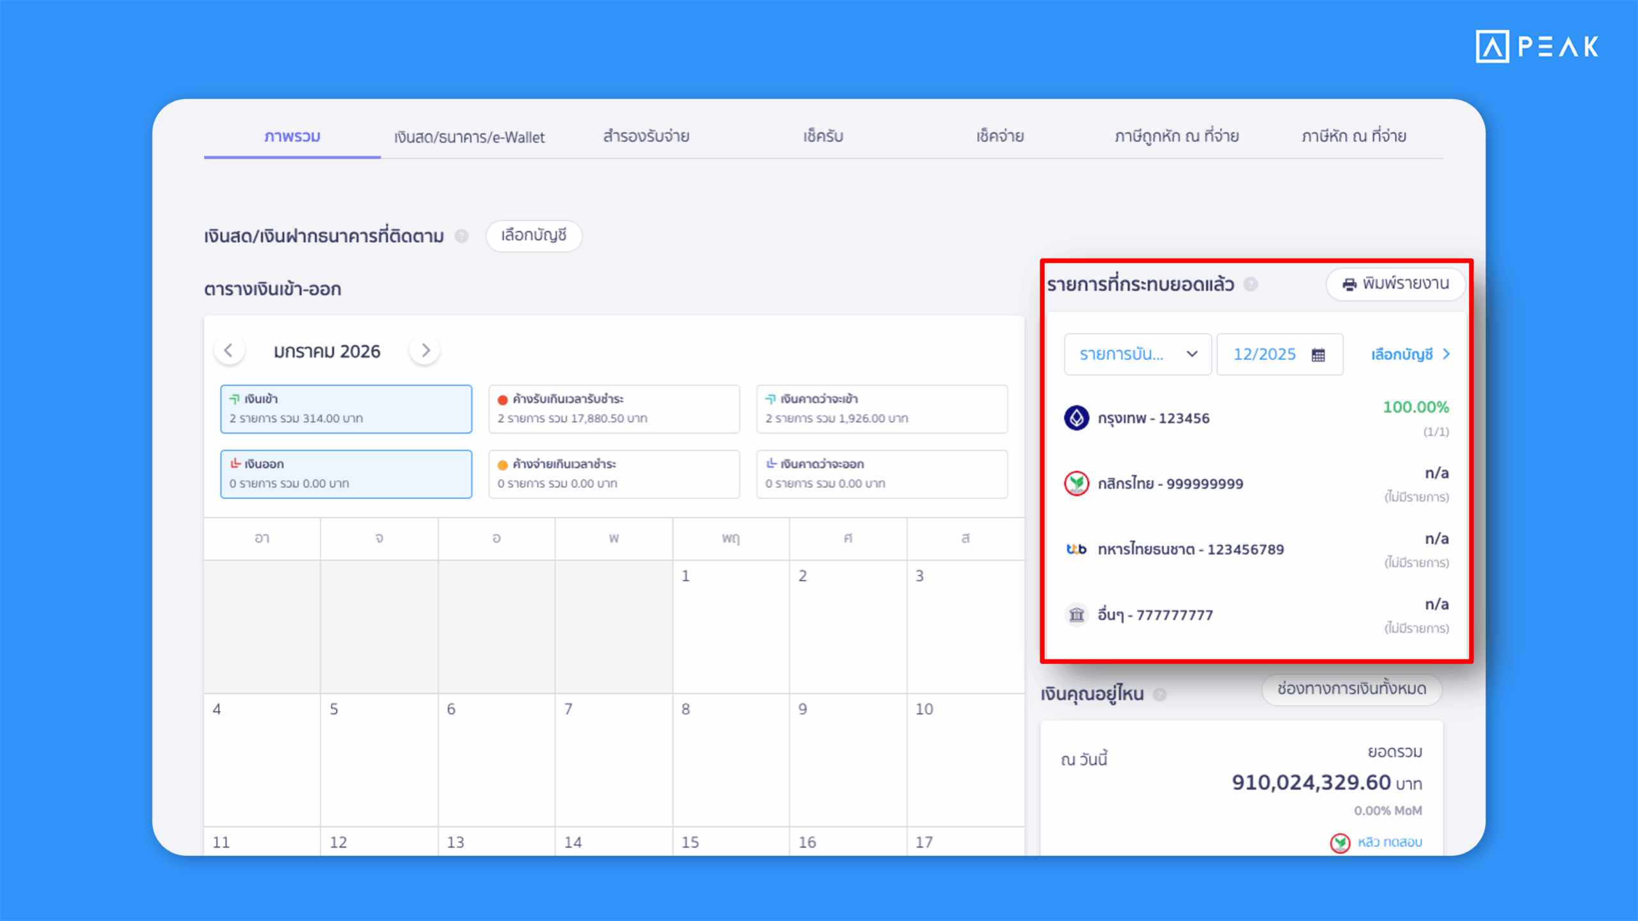
Task: Click the Bangkok Bank กรุงเทพ logo icon
Action: [1076, 418]
